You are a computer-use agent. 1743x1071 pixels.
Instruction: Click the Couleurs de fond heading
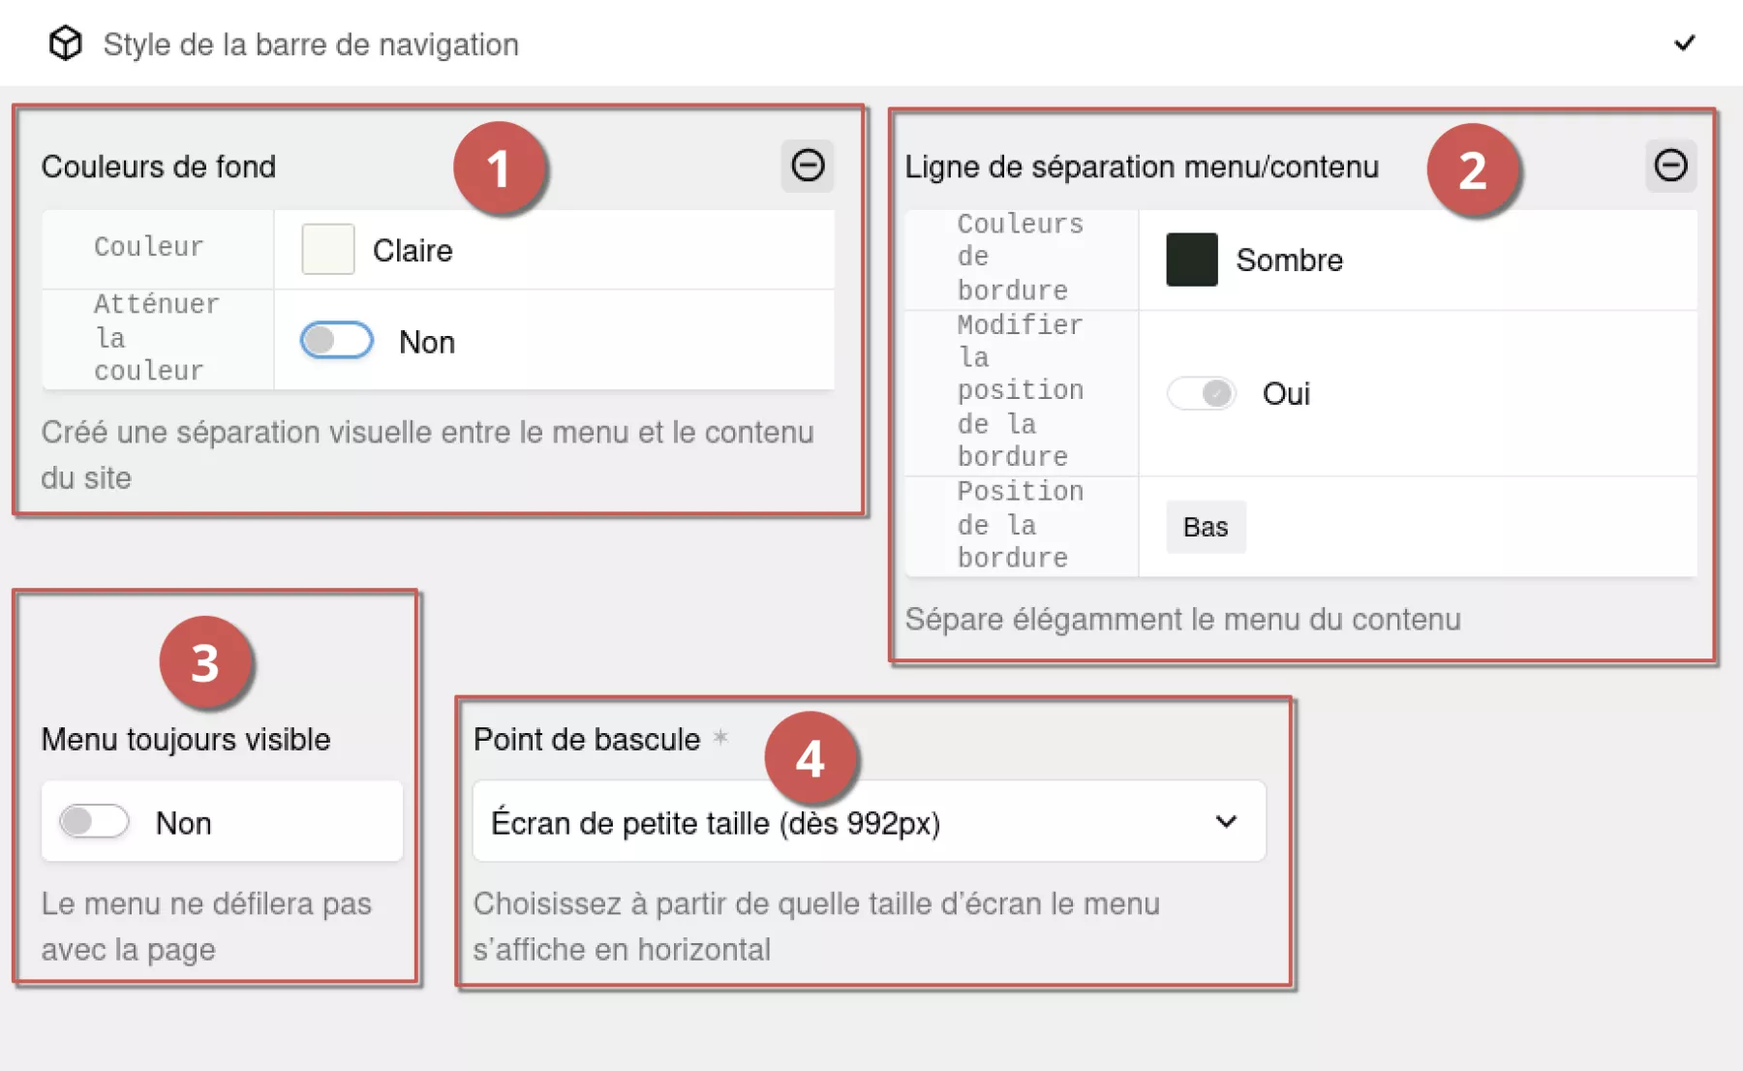click(158, 167)
